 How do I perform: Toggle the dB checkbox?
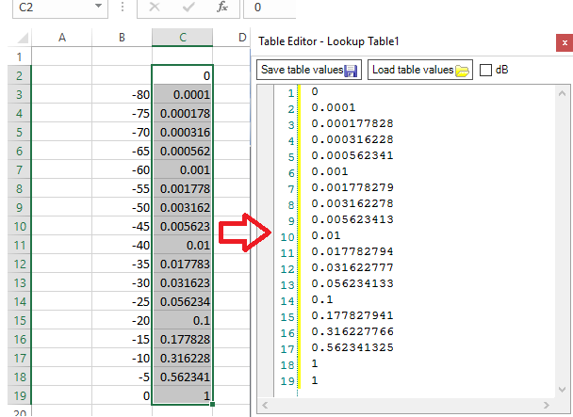pyautogui.click(x=485, y=70)
